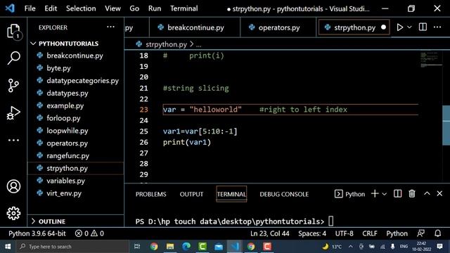Change the UTF-8 encoding in status bar

click(x=344, y=233)
